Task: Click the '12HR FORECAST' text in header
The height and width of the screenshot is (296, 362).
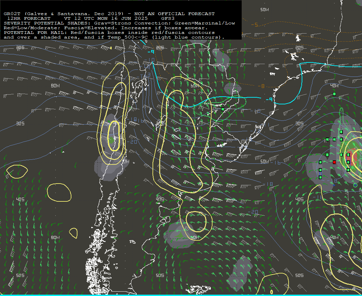Action: [x=29, y=18]
